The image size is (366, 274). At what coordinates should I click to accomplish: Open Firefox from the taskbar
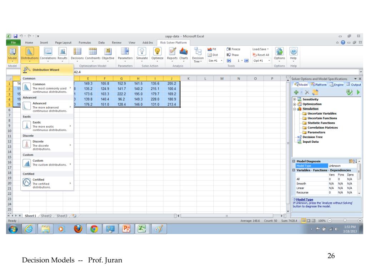(78, 229)
